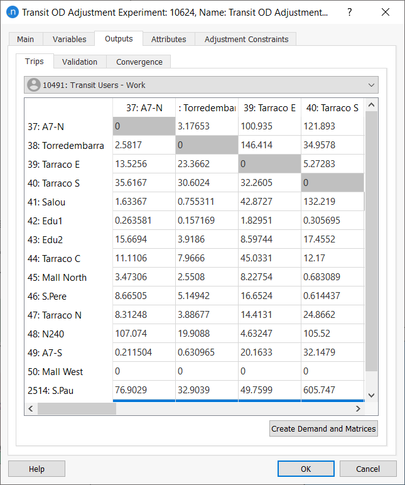Click the Help button

click(36, 469)
